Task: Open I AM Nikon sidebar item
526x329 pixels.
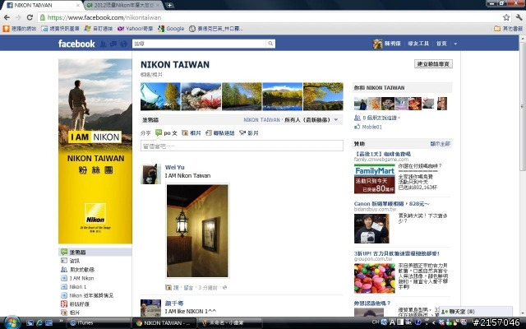Action: (x=77, y=278)
